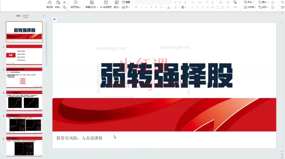Click the convert-to-smart-graphic icon
Viewport: 285px width, 159px height.
coord(235,2)
